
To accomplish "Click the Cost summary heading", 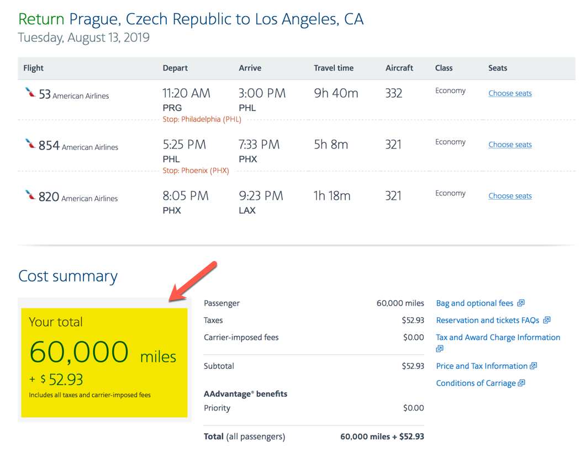I will (x=68, y=276).
